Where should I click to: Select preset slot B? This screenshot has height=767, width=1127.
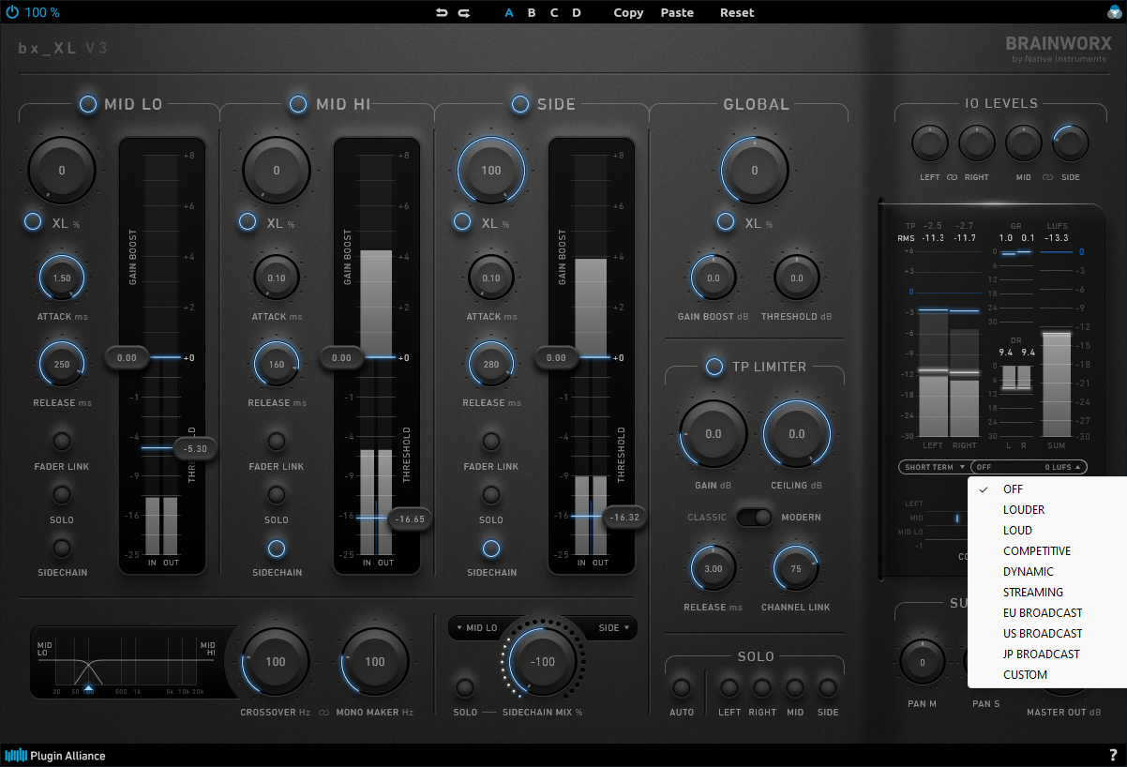point(532,12)
